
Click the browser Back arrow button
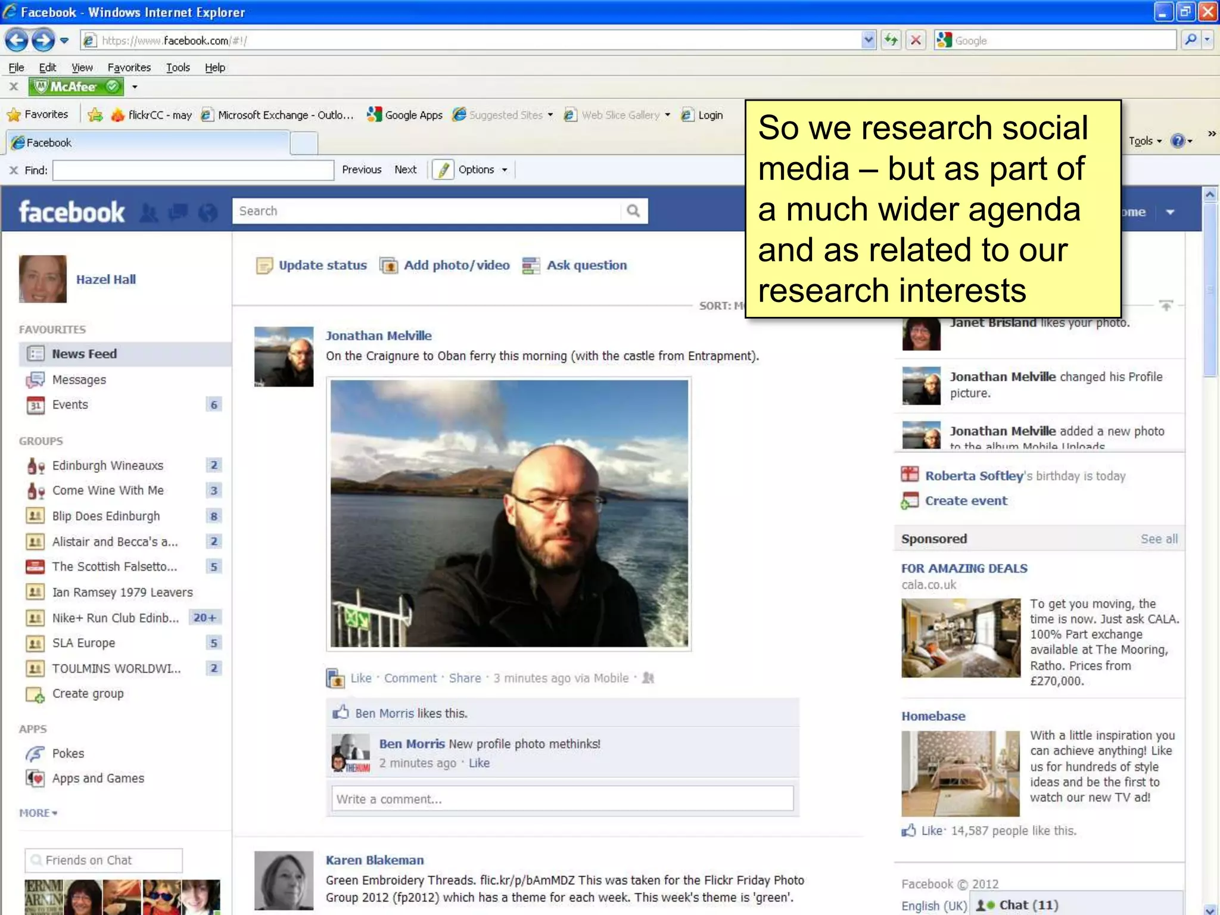click(x=17, y=41)
